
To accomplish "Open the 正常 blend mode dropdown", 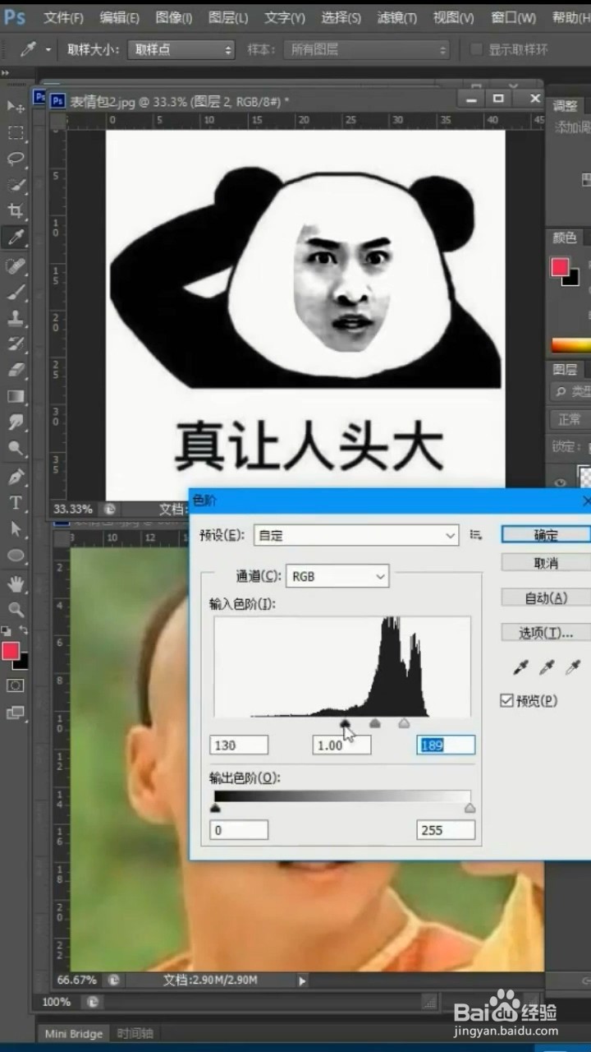I will click(x=570, y=419).
